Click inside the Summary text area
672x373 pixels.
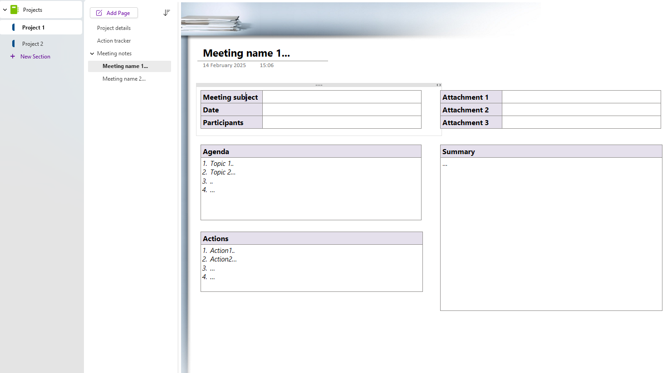coord(550,227)
